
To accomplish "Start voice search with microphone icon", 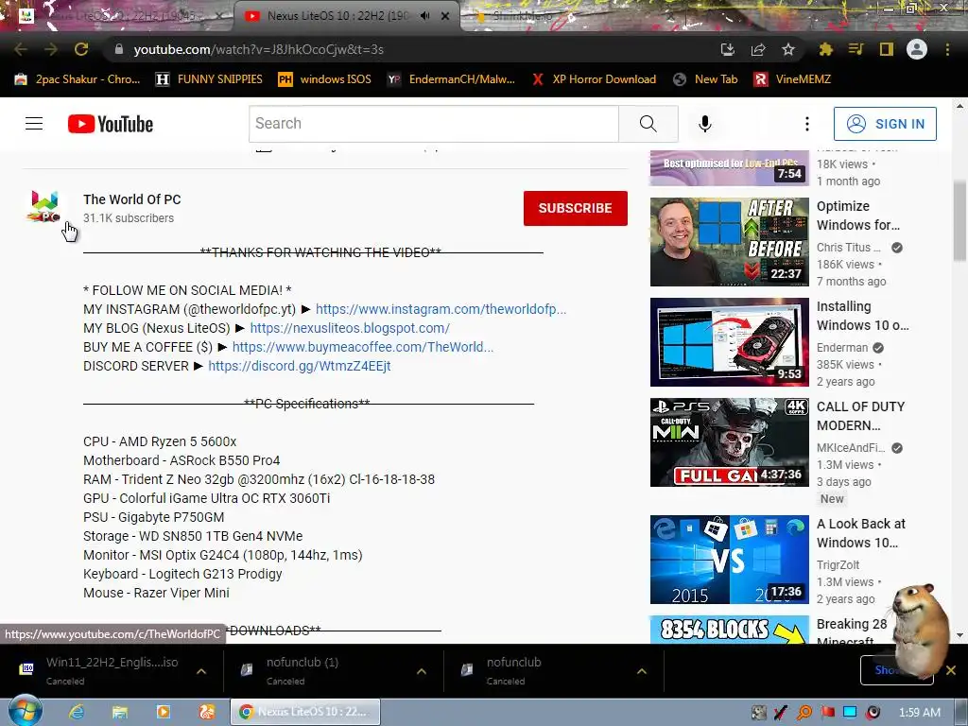I will [705, 124].
